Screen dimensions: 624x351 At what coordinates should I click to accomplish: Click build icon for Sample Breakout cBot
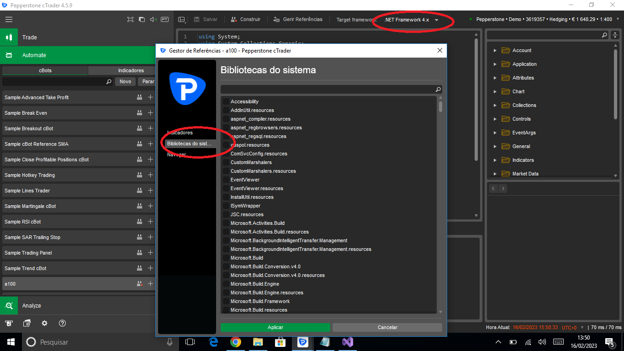pyautogui.click(x=140, y=128)
